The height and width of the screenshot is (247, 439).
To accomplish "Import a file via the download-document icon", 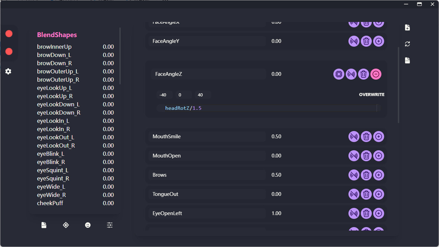I will tap(407, 27).
